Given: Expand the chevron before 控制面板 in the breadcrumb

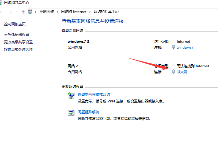Looking at the screenshot, I should coord(36,12).
